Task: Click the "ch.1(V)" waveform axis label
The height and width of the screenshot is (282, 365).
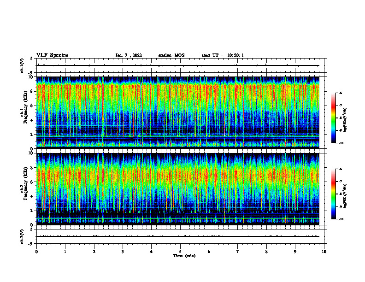Action: (22, 65)
